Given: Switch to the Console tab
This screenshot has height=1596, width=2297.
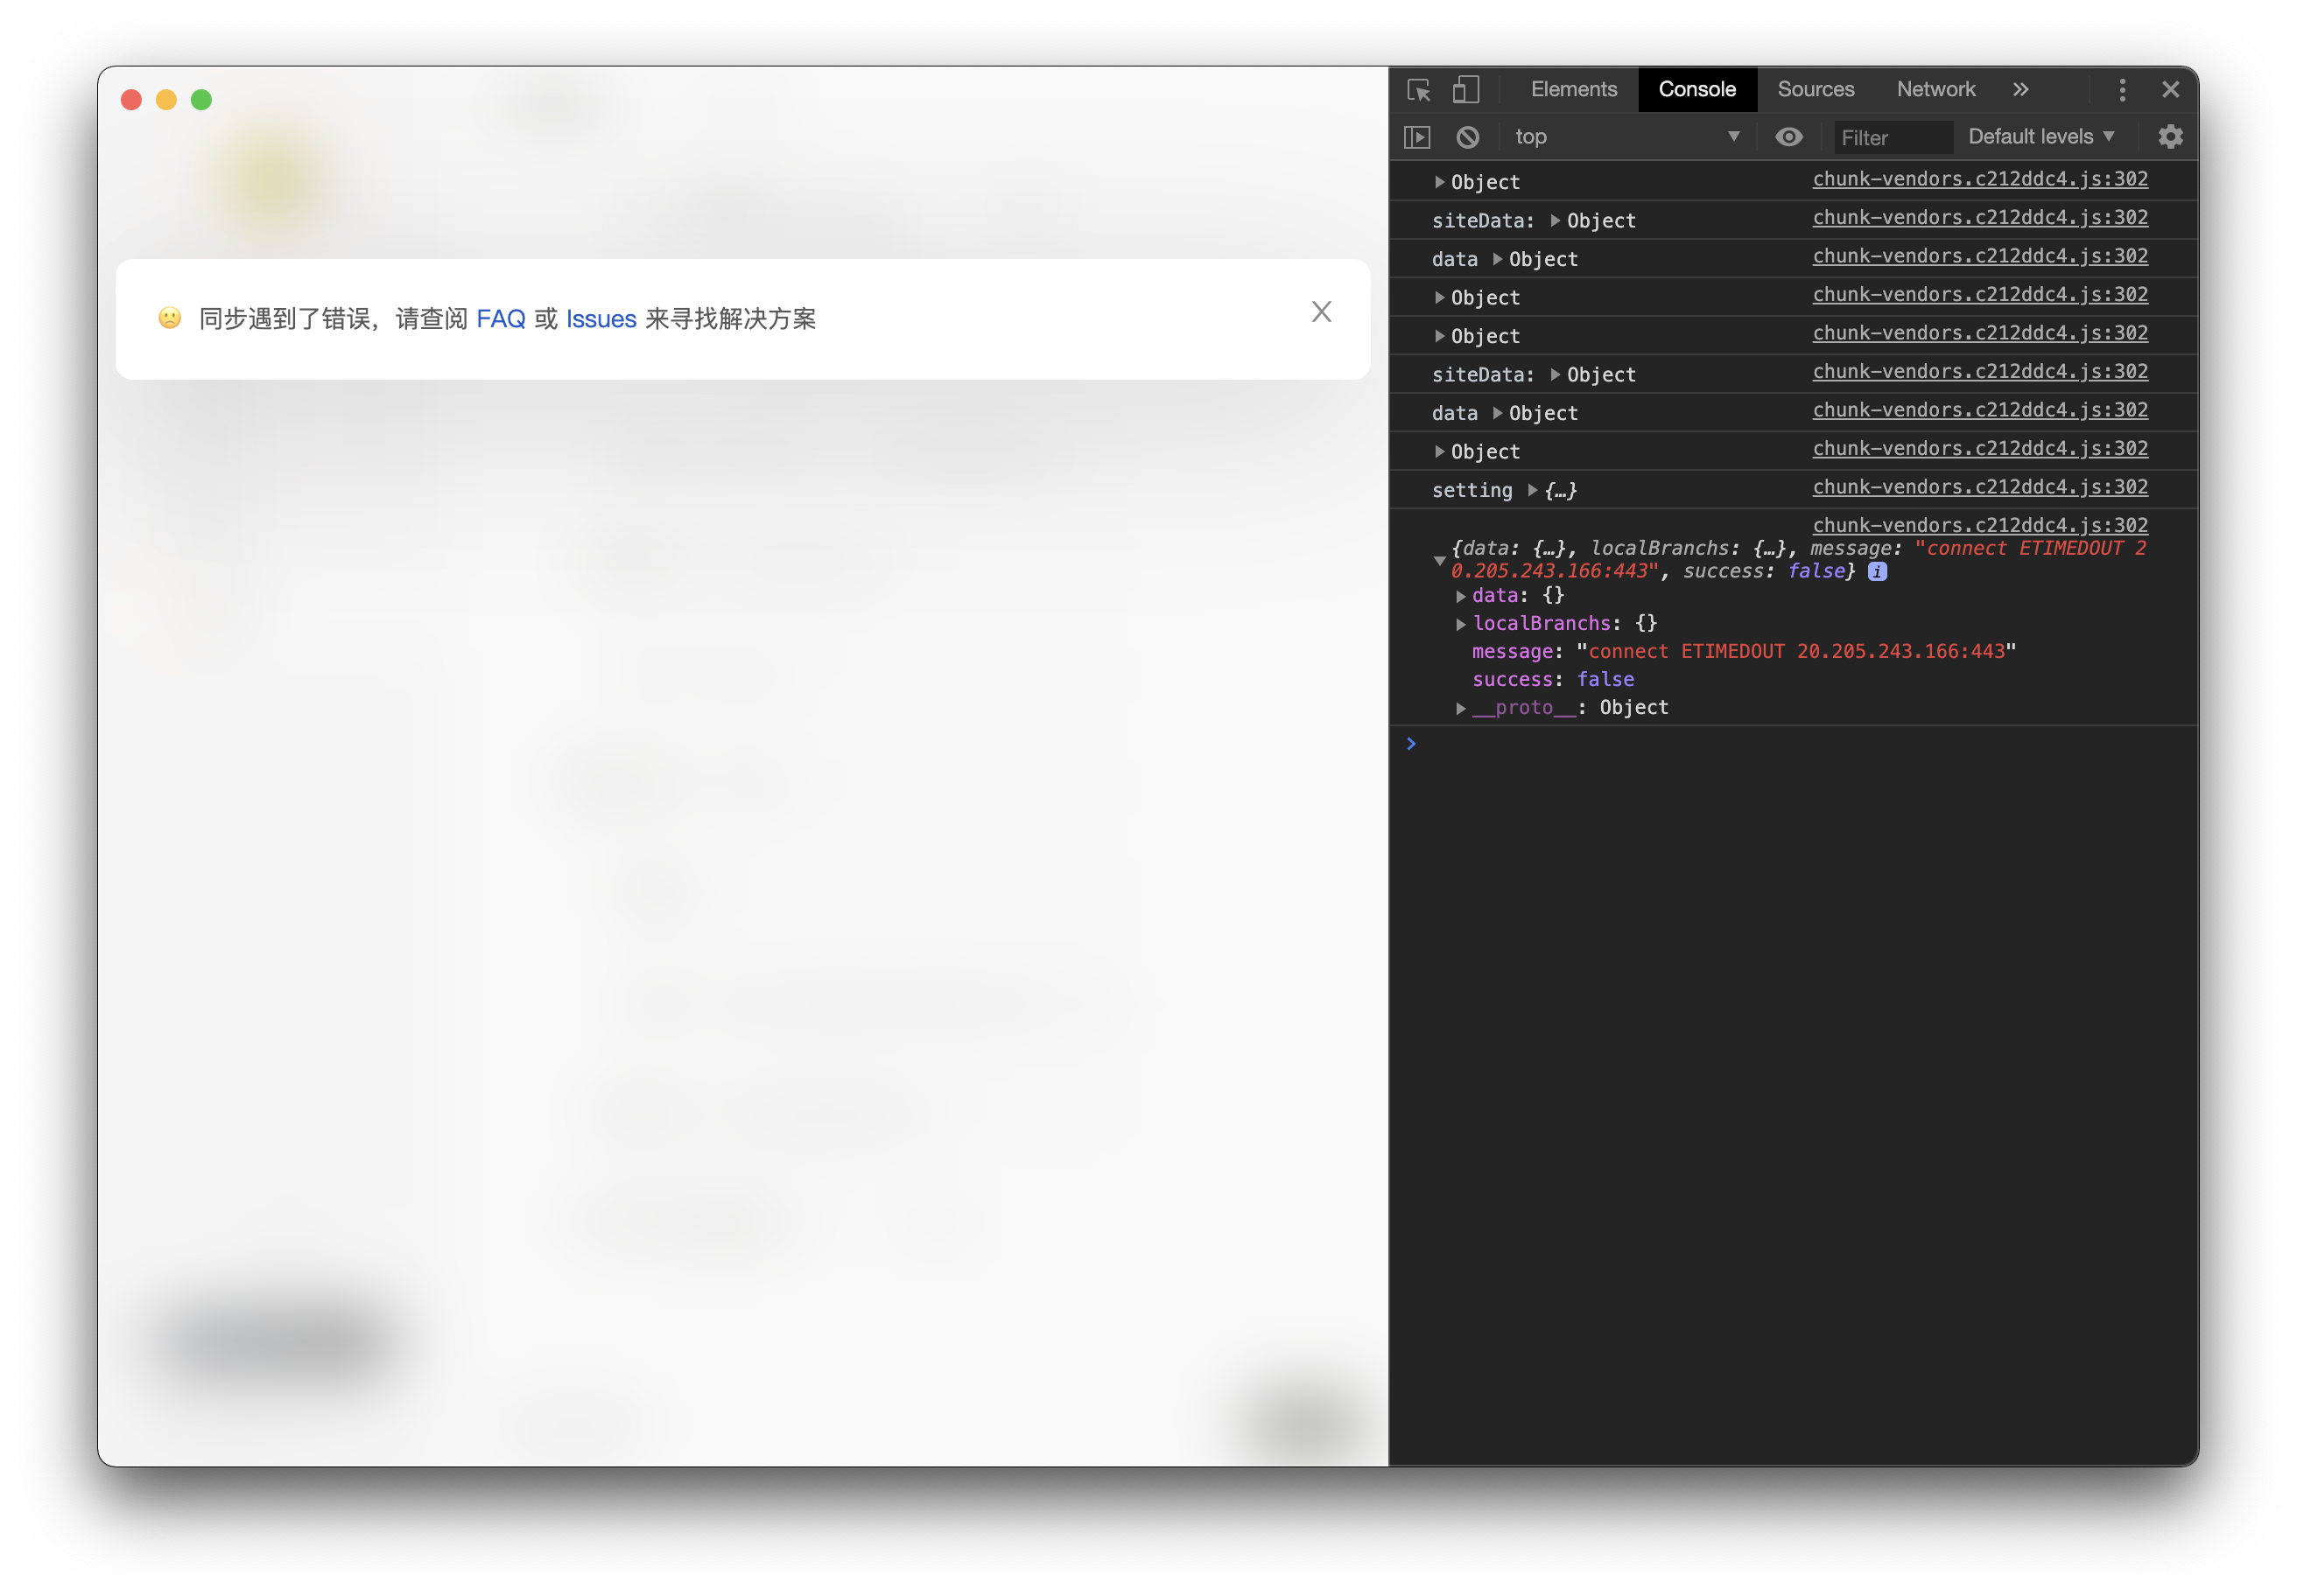Looking at the screenshot, I should tap(1696, 89).
